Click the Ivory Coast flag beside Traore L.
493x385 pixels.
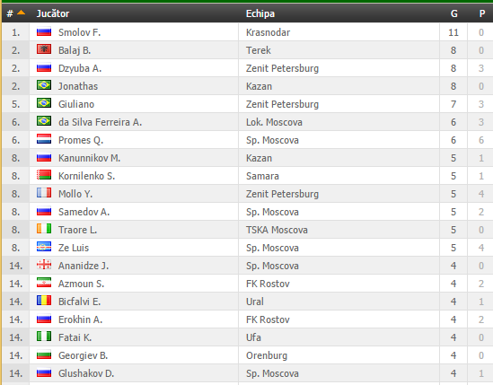[44, 229]
